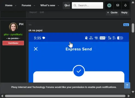Click the '- sa paraiso -' user title
Screen dimensions: 135x98
13,38
